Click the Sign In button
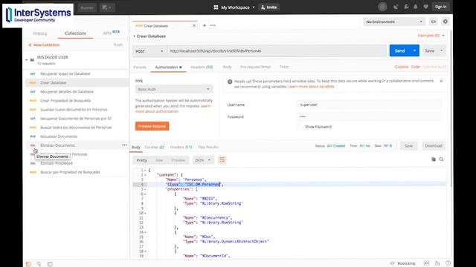This screenshot has height=267, width=476. [440, 7]
